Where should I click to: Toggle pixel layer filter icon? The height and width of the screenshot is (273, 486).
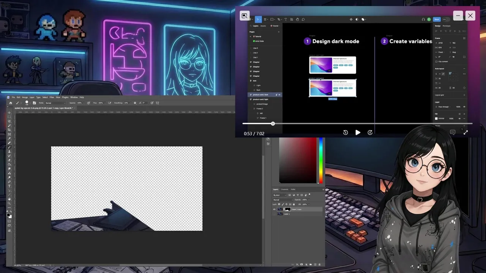[x=290, y=195]
